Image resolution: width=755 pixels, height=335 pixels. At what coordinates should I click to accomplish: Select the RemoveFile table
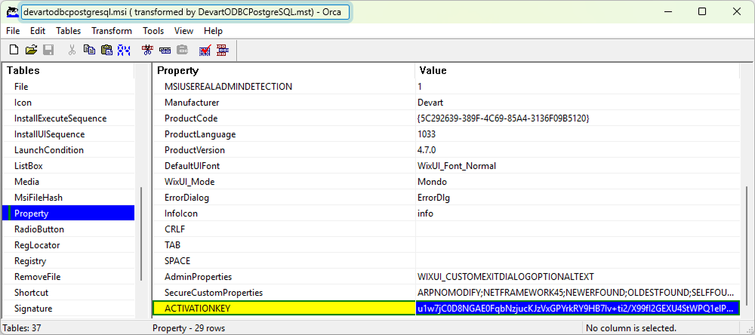69,277
